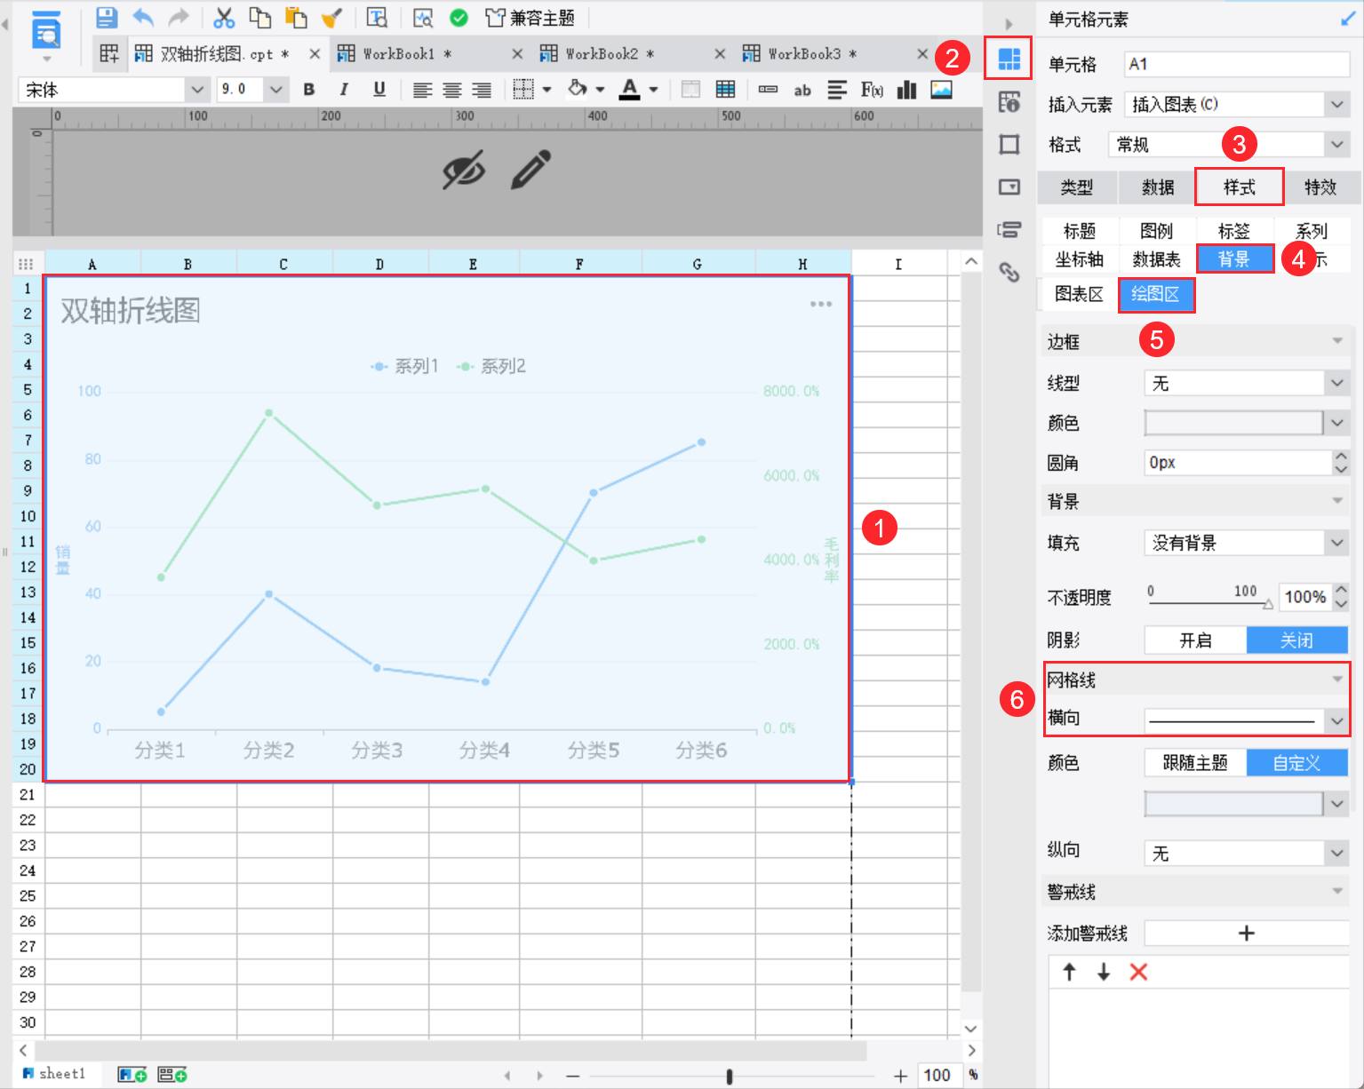Undo the last action
This screenshot has height=1089, width=1364.
tap(143, 18)
